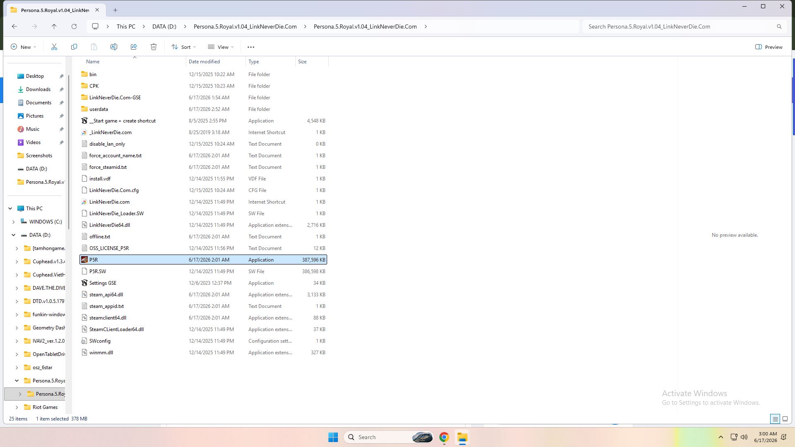
Task: Select the SWconfig settings file icon
Action: click(84, 341)
